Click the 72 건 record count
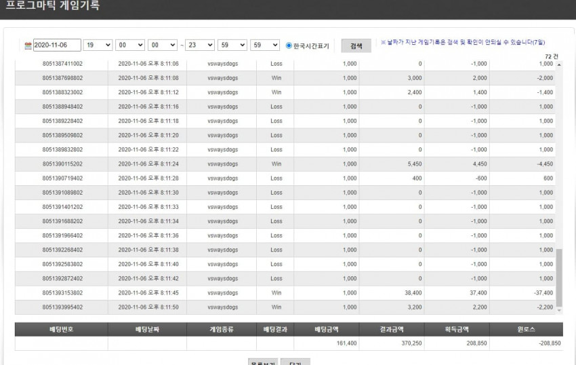Image resolution: width=576 pixels, height=365 pixels. [552, 56]
